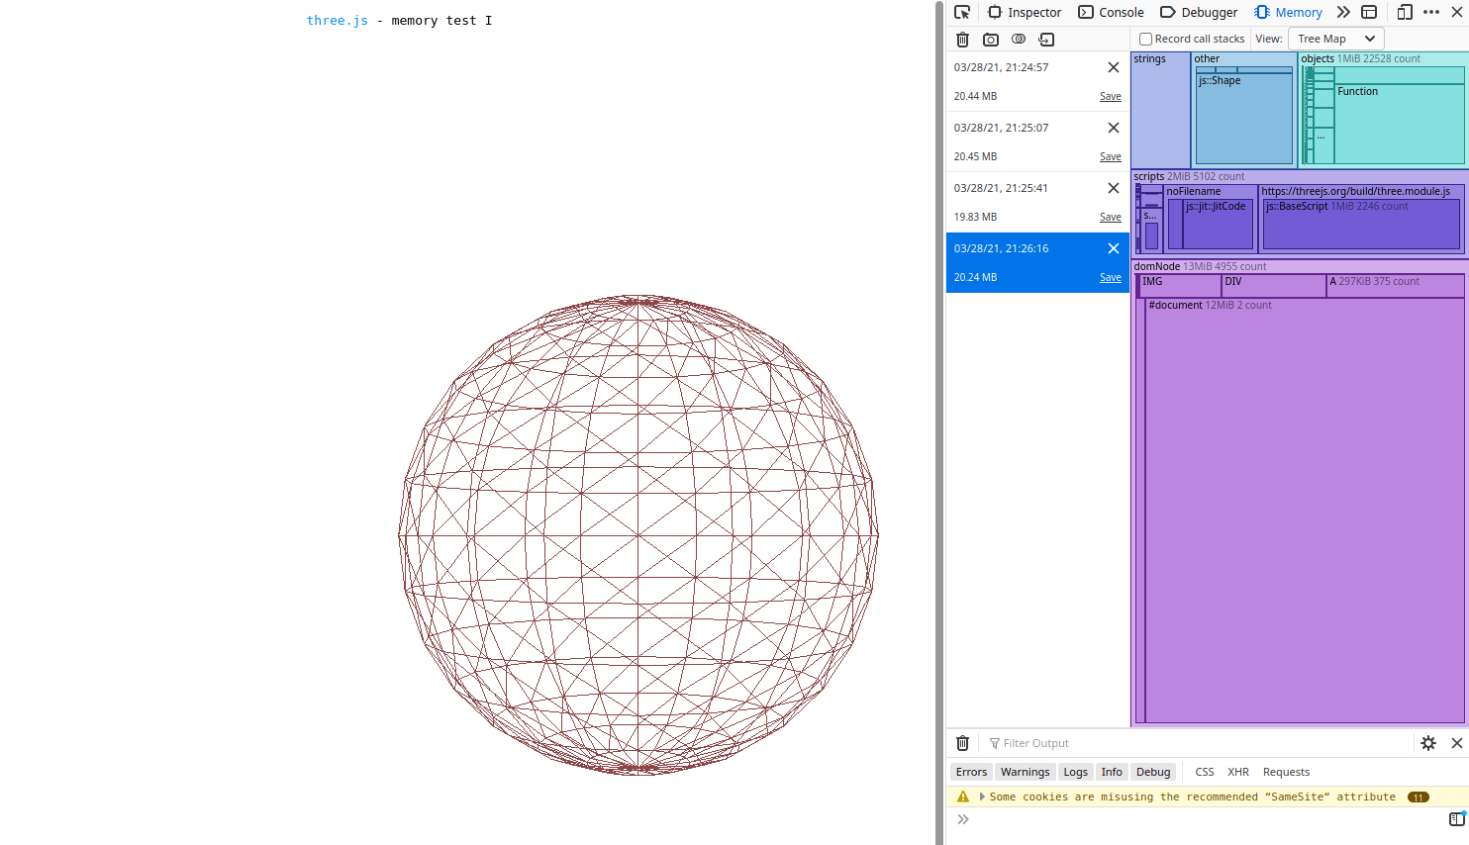Toggle the Logs filter

click(1075, 772)
